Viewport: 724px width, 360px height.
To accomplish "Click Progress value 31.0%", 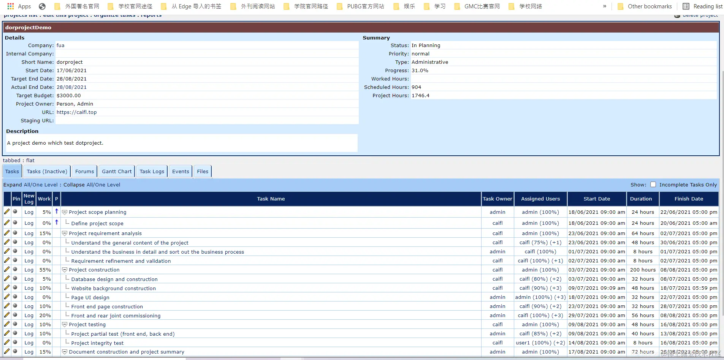I will click(x=420, y=70).
